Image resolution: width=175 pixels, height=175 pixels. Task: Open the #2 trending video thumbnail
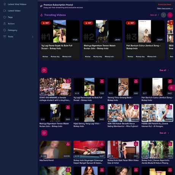pyautogui.click(x=102, y=31)
